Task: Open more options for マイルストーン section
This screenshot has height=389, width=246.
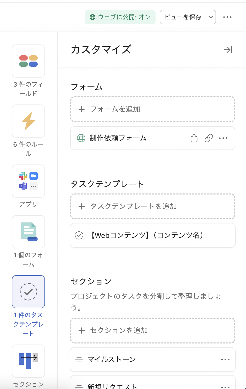Action: (x=225, y=360)
